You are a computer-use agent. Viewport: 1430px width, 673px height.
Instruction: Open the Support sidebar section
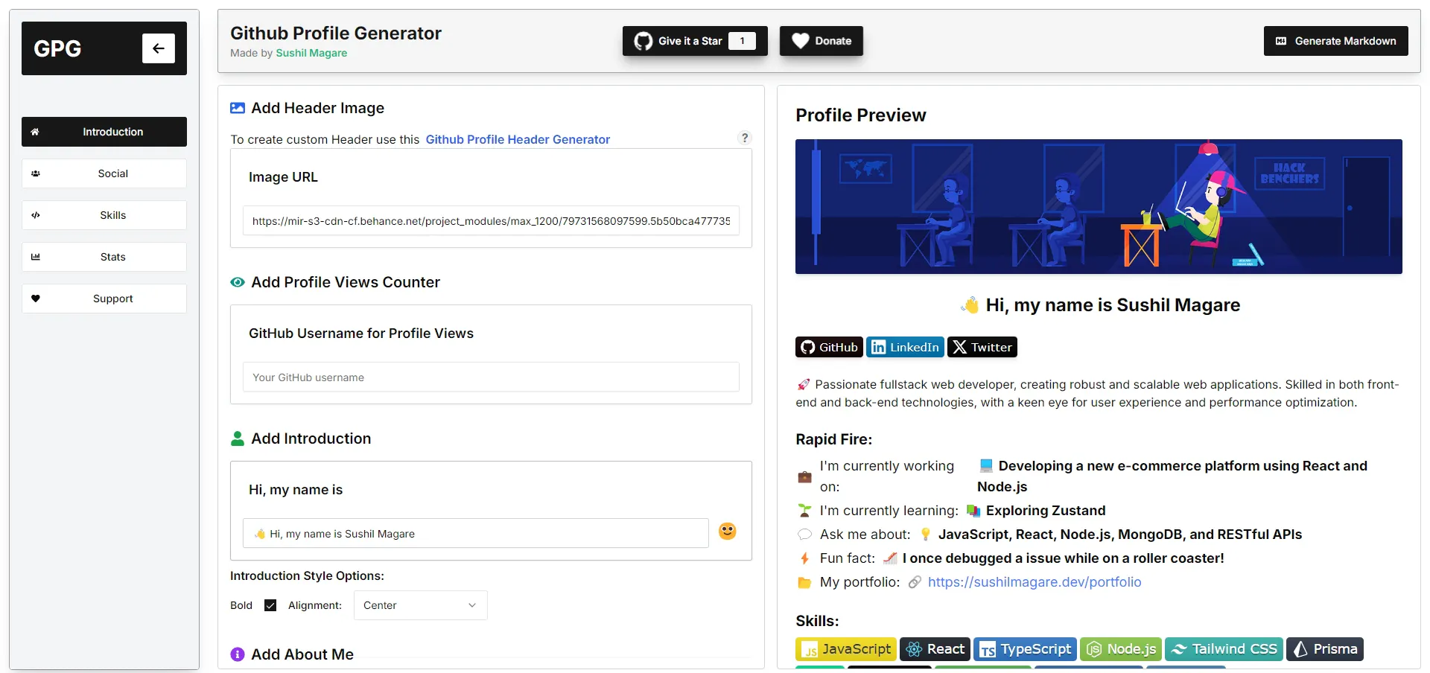coord(104,299)
